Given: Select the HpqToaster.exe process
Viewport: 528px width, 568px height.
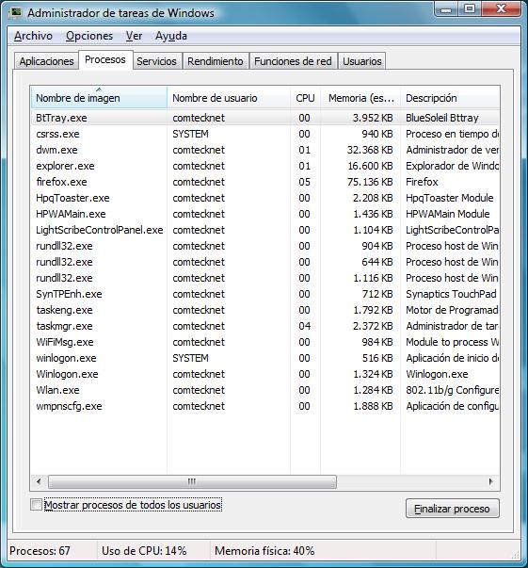Looking at the screenshot, I should (x=264, y=198).
